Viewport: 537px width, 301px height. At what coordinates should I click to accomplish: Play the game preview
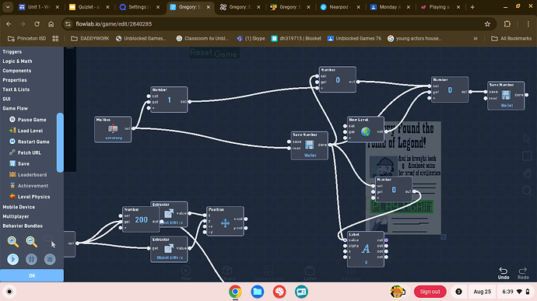[x=13, y=259]
